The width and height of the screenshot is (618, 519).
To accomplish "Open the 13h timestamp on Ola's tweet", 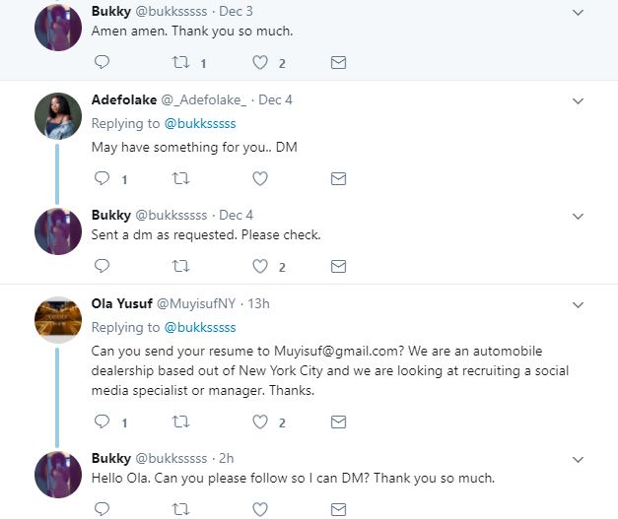I will tap(259, 303).
